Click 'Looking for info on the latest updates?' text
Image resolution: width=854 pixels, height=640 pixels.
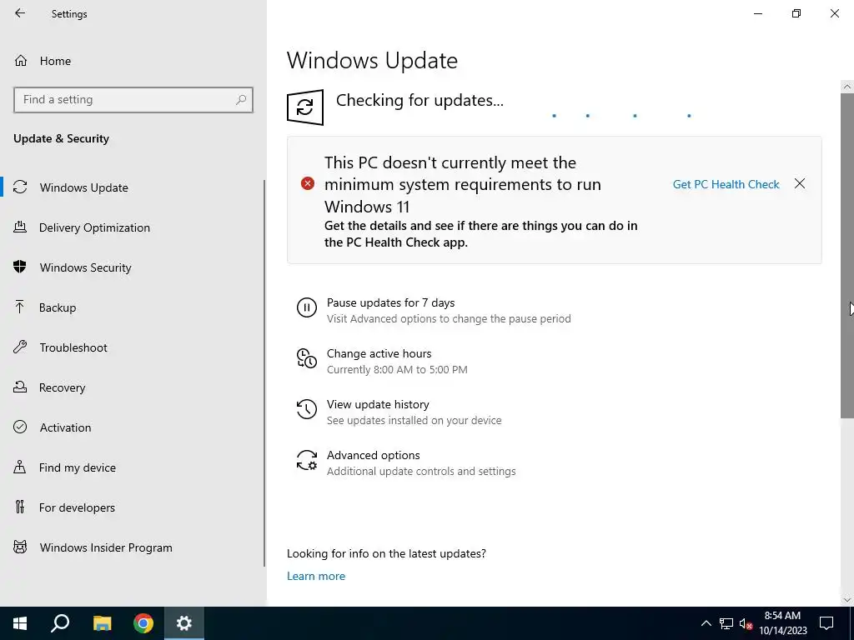[x=386, y=553]
